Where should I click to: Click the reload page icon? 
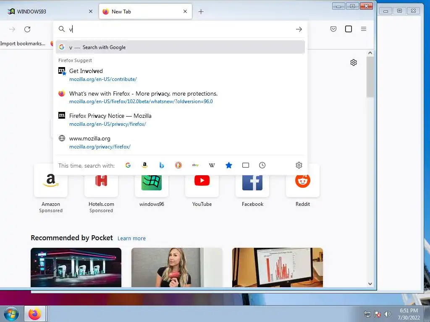pos(27,29)
